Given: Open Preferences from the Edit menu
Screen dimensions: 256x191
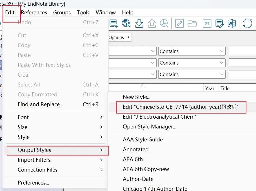Looking at the screenshot, I should coord(33,183).
